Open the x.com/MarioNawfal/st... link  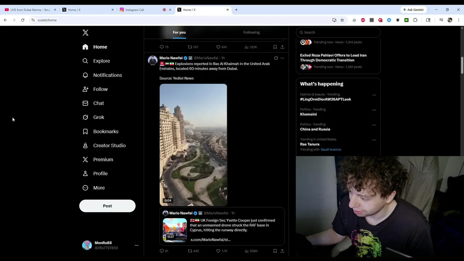210,240
